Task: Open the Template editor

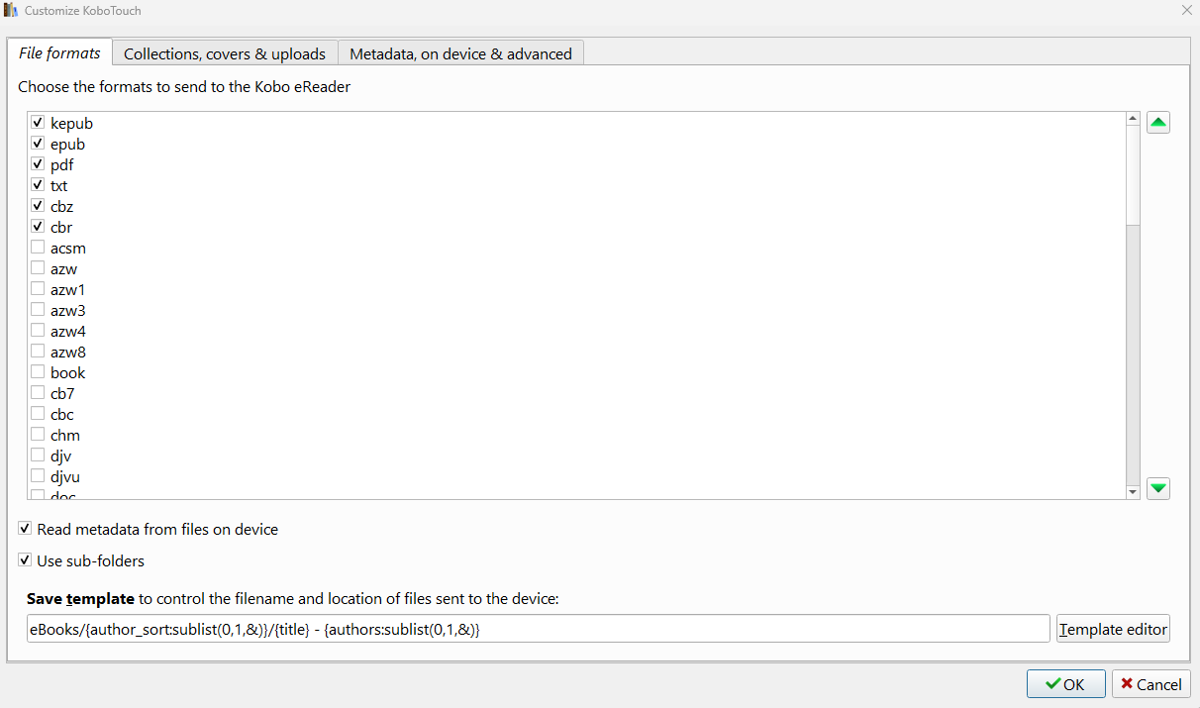Action: click(x=1113, y=629)
